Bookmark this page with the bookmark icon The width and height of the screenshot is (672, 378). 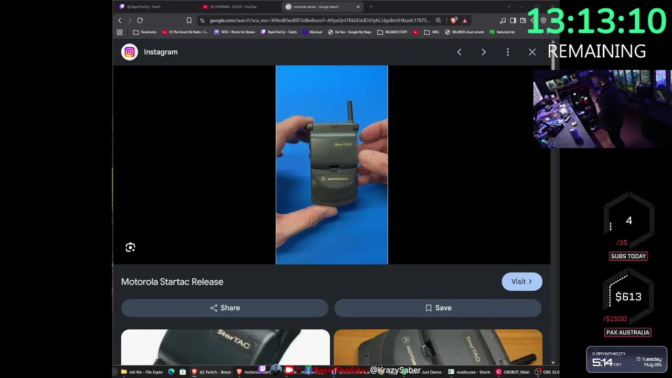click(x=189, y=20)
